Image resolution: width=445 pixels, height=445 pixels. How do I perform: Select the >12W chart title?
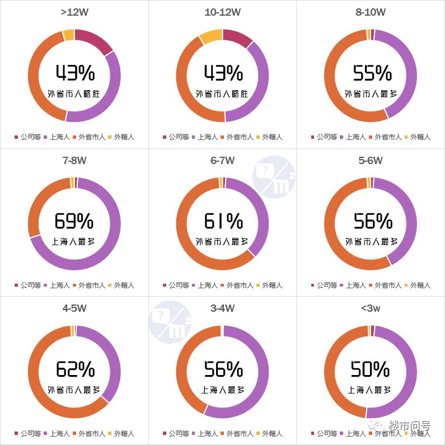74,12
